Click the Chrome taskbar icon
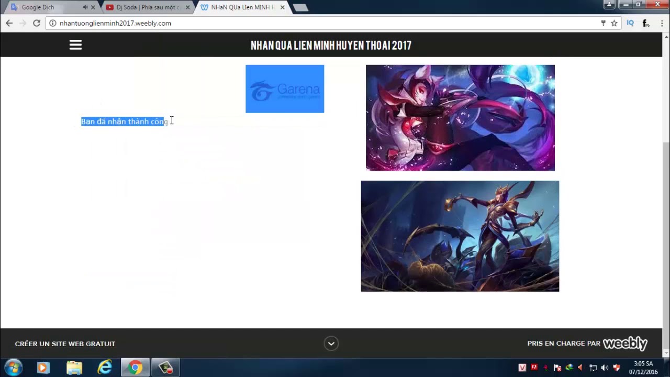This screenshot has width=670, height=377. point(136,368)
